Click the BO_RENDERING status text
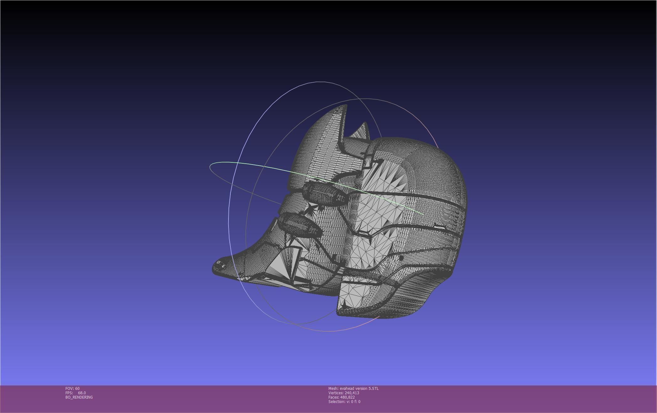 pyautogui.click(x=79, y=397)
